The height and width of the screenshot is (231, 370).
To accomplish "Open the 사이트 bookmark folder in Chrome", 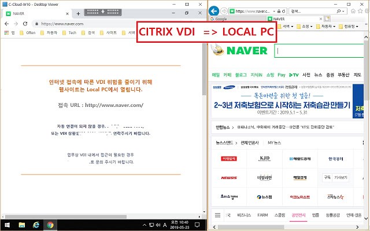I will pyautogui.click(x=108, y=33).
